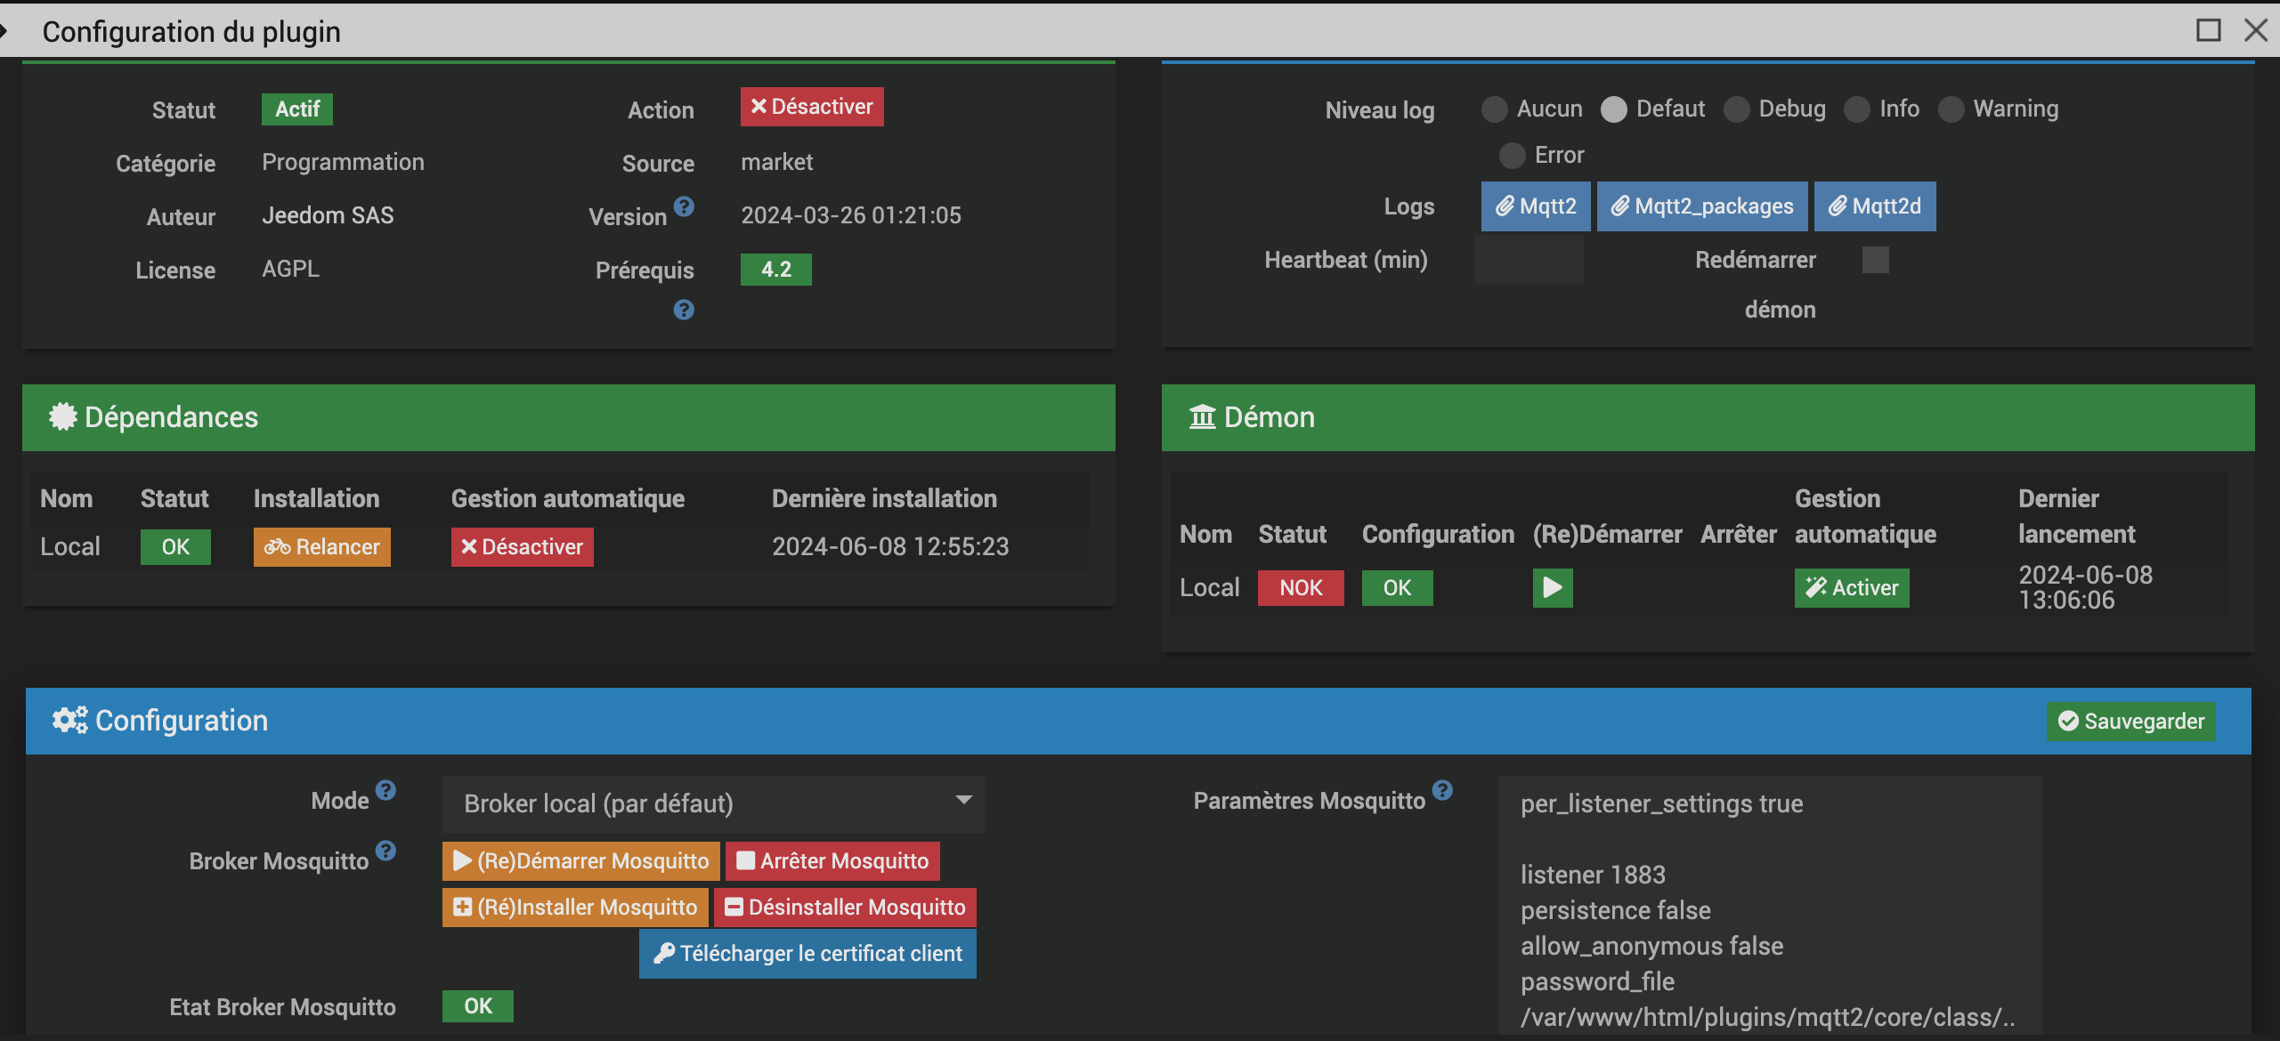Open the Mode dropdown Broker local

(713, 803)
